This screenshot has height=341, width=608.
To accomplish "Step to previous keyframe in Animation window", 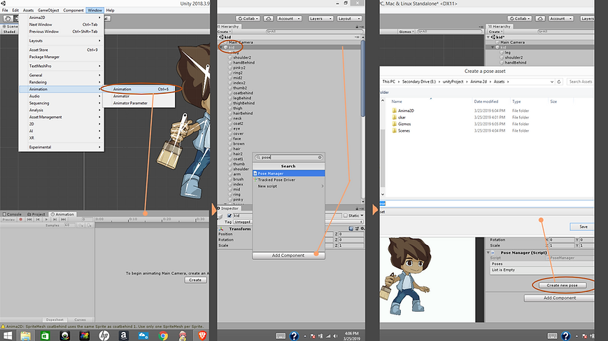I will (x=38, y=219).
